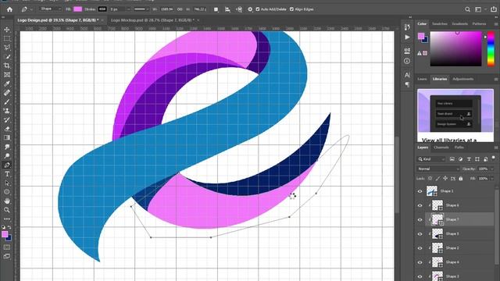Switch to the Patterns tab
The image size is (500, 281).
coord(479,24)
